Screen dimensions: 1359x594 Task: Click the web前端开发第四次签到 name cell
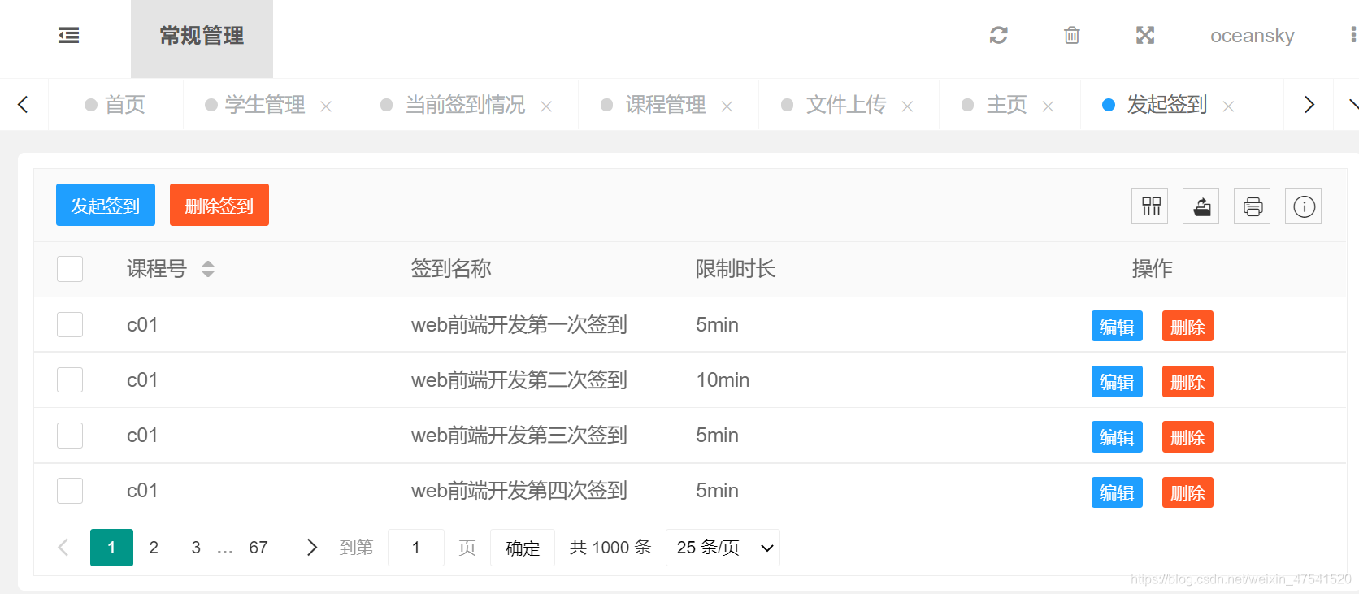point(519,491)
